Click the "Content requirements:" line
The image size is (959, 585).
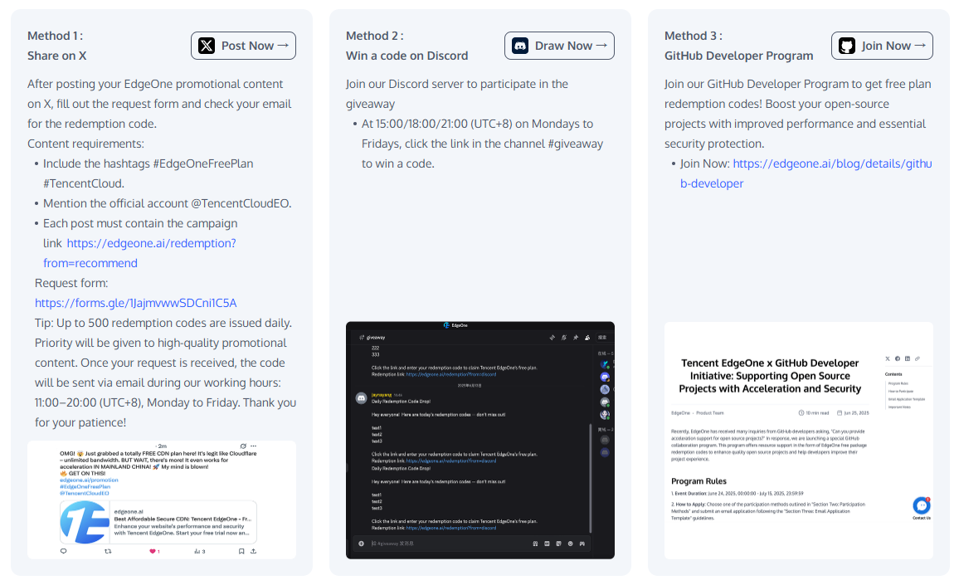coord(85,144)
